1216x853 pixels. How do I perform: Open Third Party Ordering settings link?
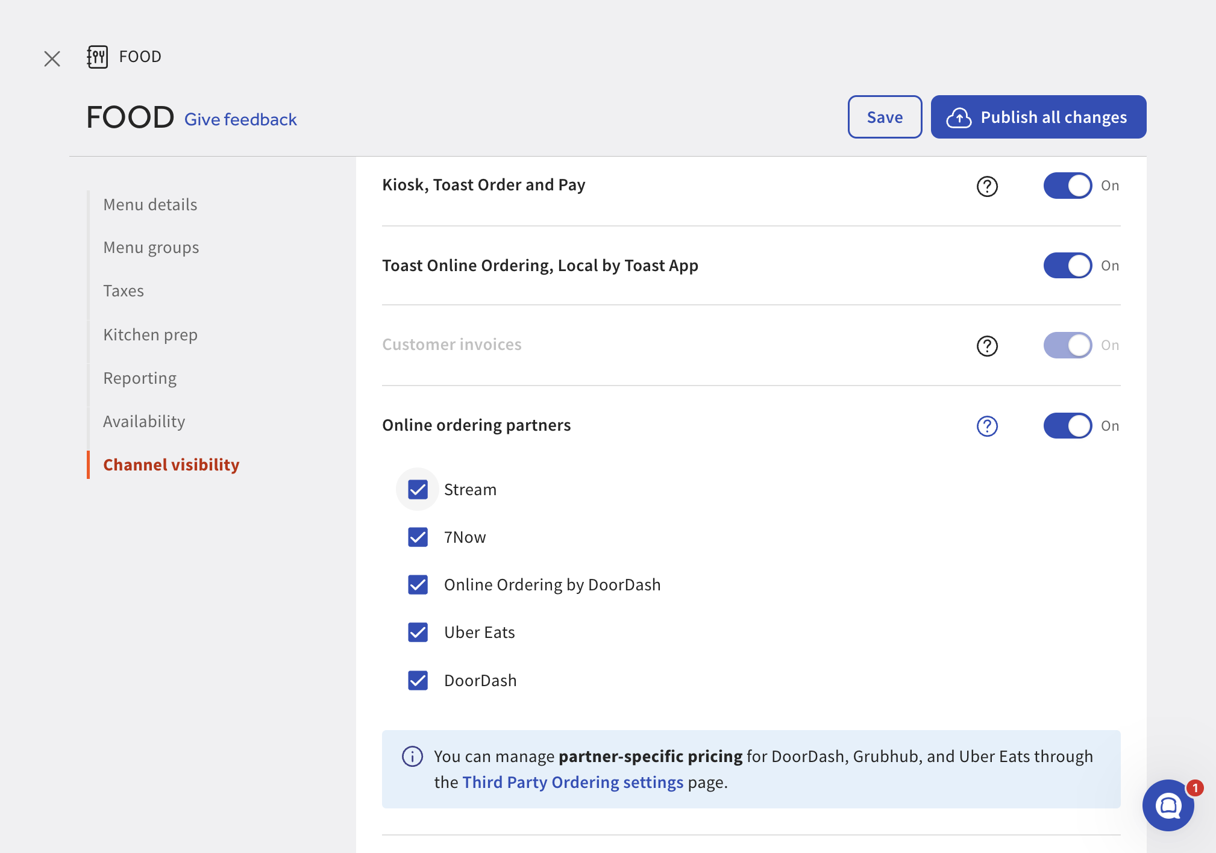573,783
